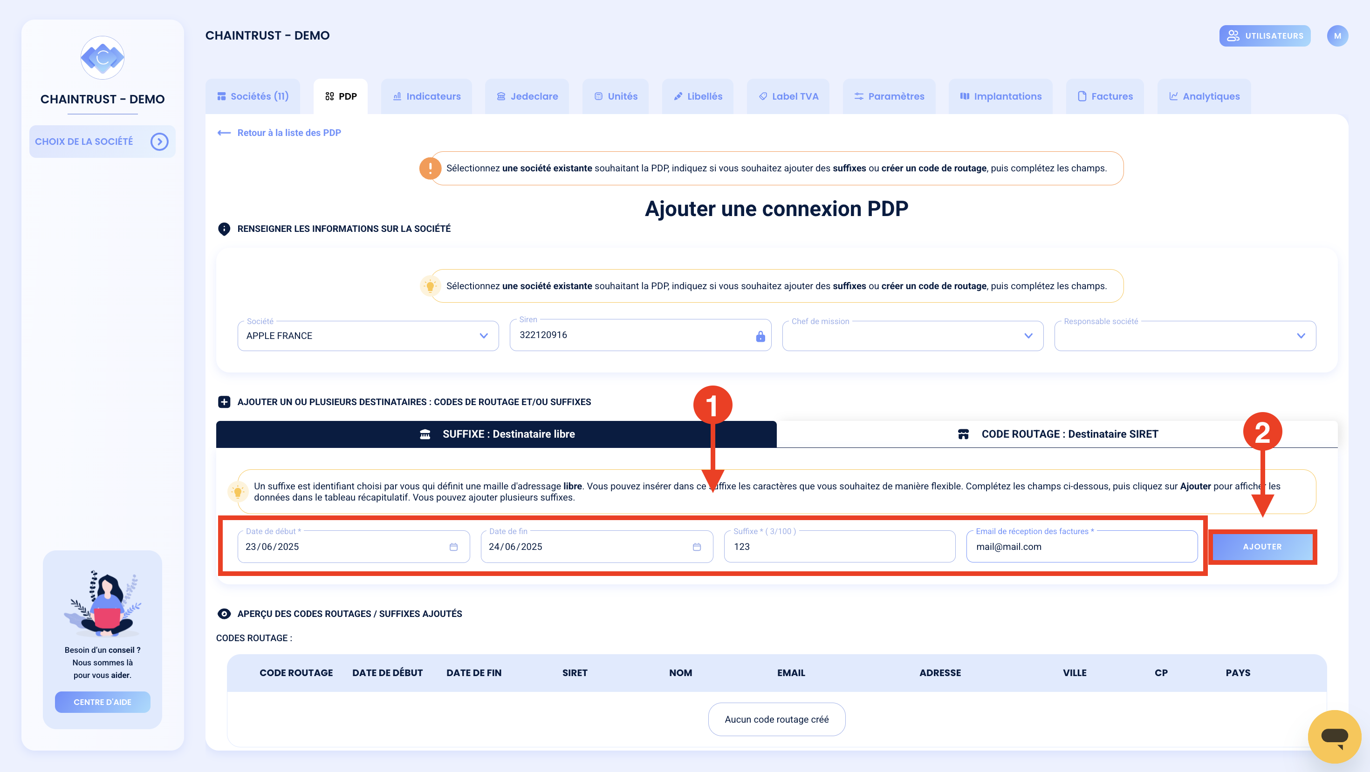Open the calendar picker for Date de début
Screen dimensions: 1370x772
click(453, 547)
